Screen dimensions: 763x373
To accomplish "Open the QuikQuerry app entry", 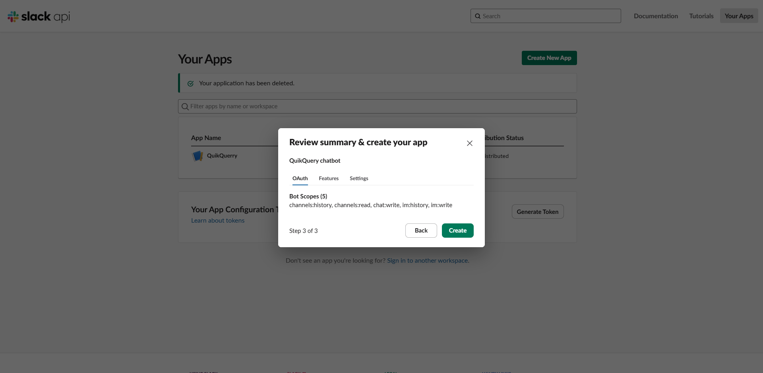I will pos(222,156).
